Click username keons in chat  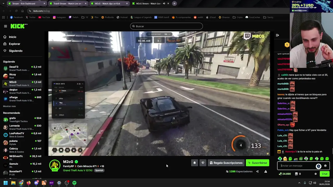point(281,95)
